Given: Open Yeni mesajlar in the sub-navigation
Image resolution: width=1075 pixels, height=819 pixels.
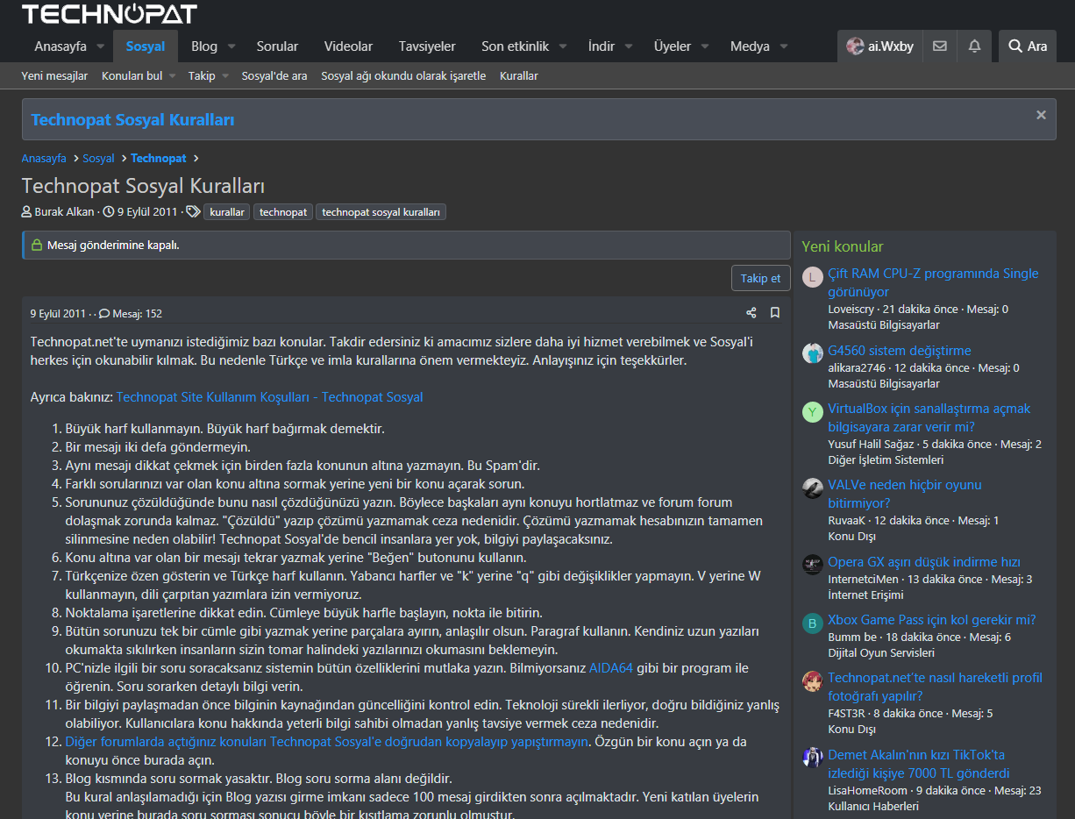Looking at the screenshot, I should [54, 76].
